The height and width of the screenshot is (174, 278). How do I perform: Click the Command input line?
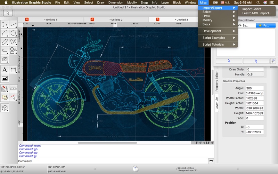113,161
